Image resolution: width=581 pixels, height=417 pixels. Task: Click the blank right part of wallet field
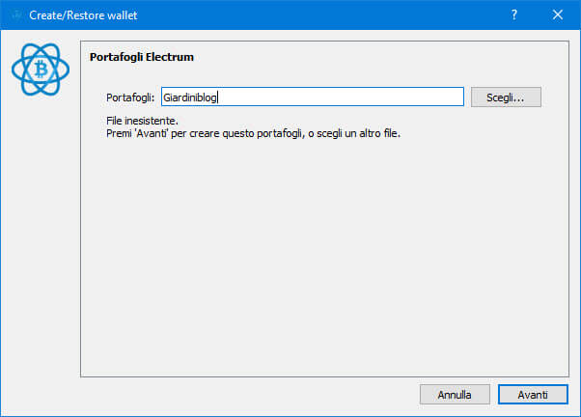[x=339, y=97]
